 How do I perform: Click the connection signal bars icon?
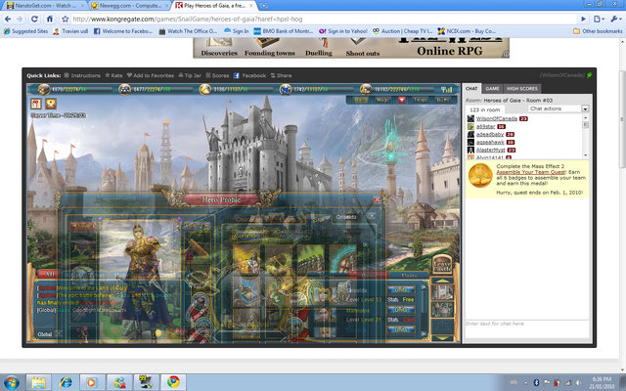point(446,90)
